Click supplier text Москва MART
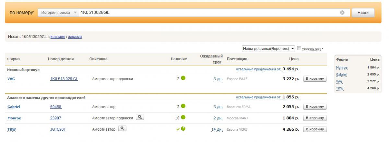 coord(238,118)
